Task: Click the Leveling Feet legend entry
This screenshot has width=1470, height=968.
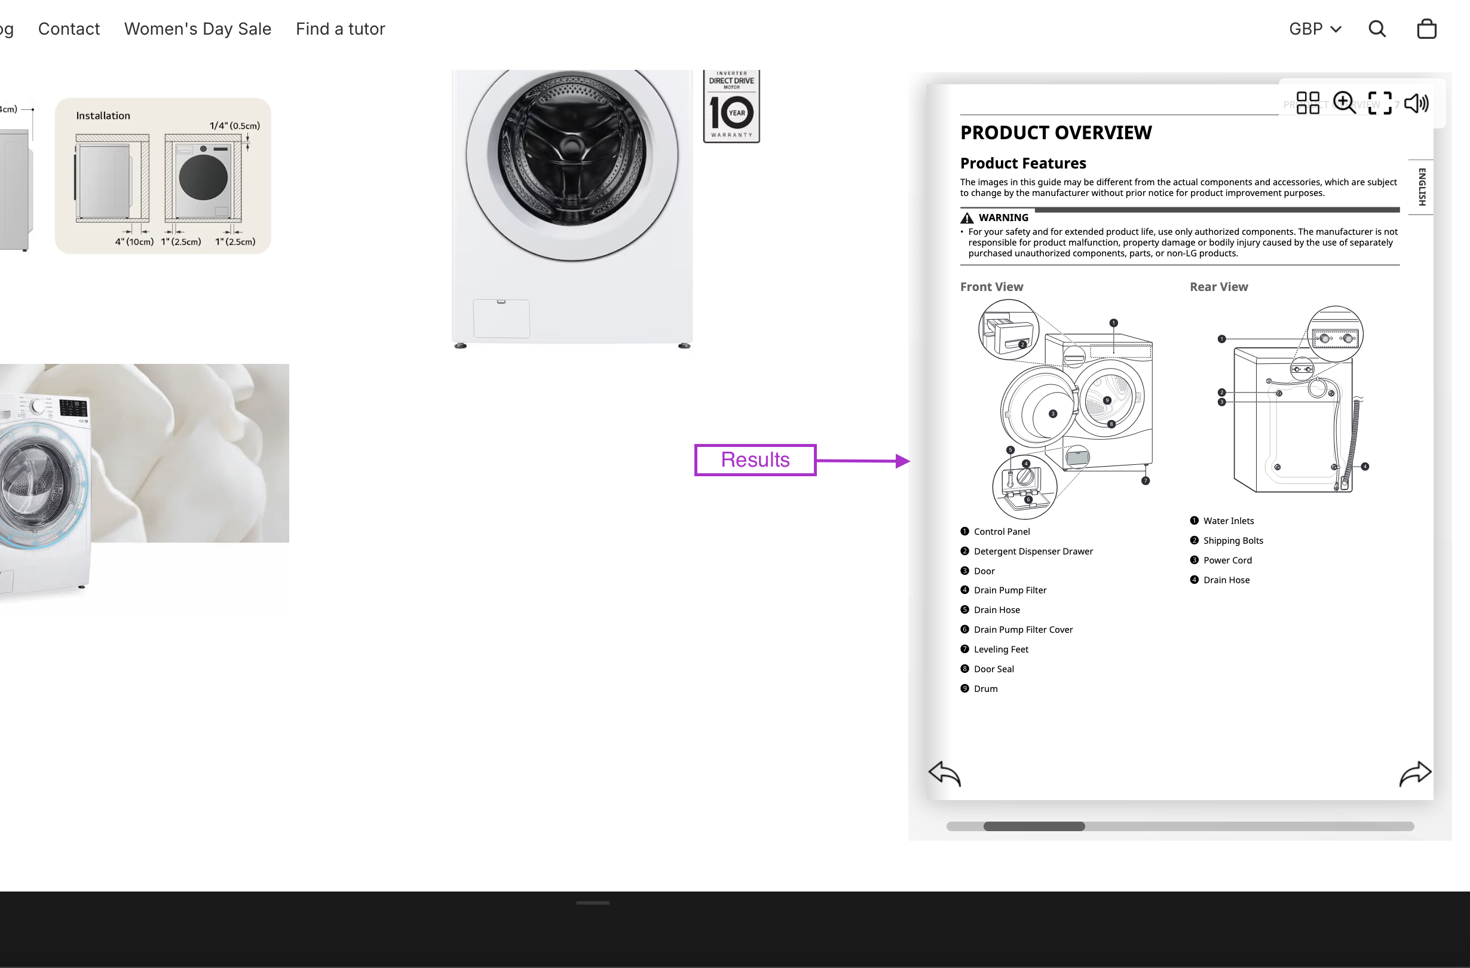Action: [x=994, y=650]
